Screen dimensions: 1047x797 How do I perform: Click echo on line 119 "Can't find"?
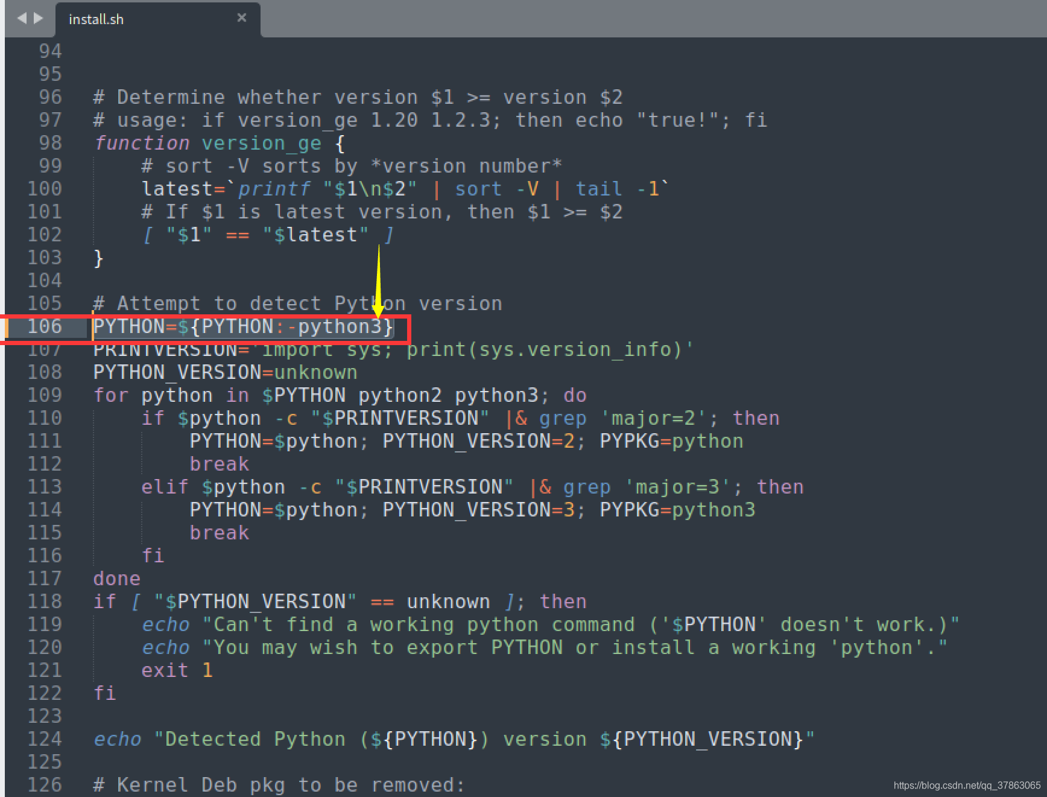pos(165,625)
